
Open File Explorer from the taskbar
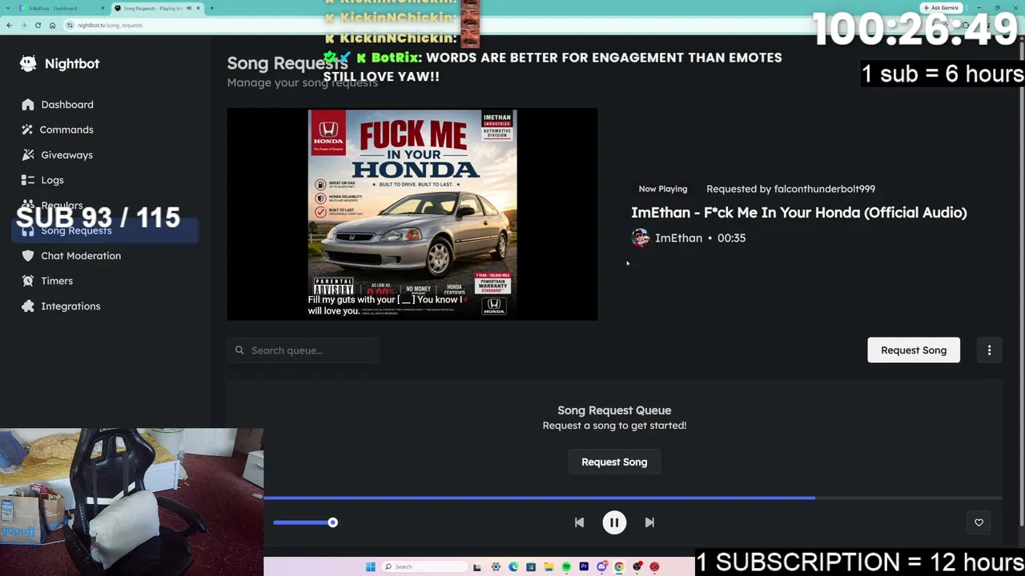(x=549, y=567)
